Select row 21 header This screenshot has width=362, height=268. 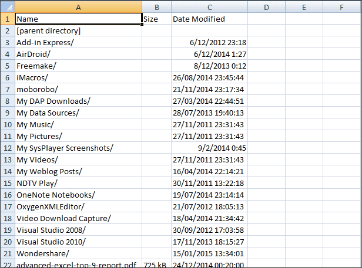(8, 253)
